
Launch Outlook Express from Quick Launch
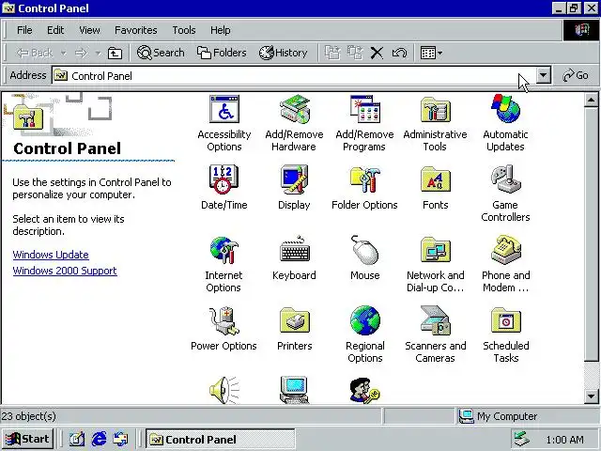[121, 439]
